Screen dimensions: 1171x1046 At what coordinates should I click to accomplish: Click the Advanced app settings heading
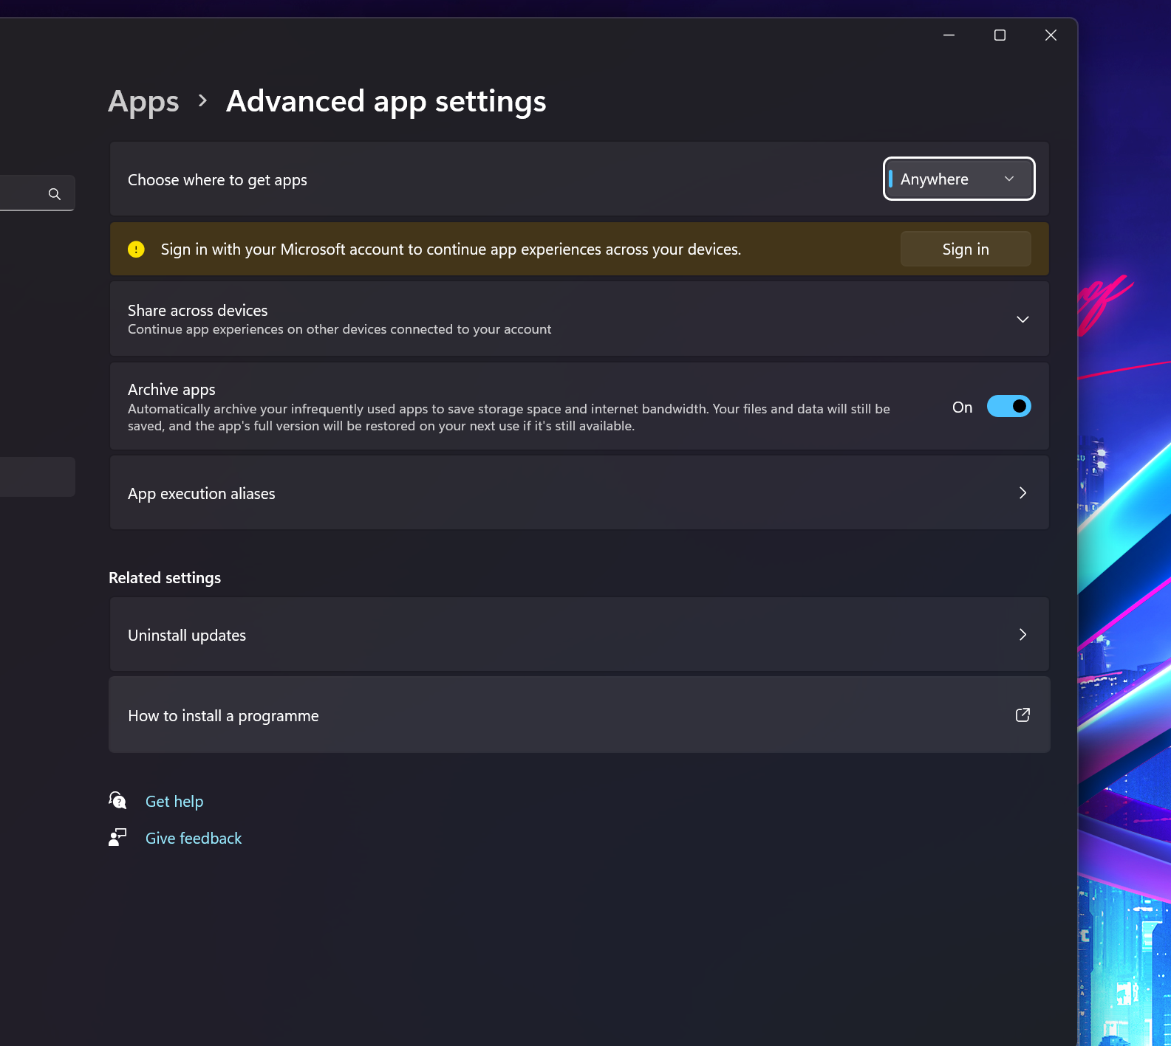pos(386,101)
